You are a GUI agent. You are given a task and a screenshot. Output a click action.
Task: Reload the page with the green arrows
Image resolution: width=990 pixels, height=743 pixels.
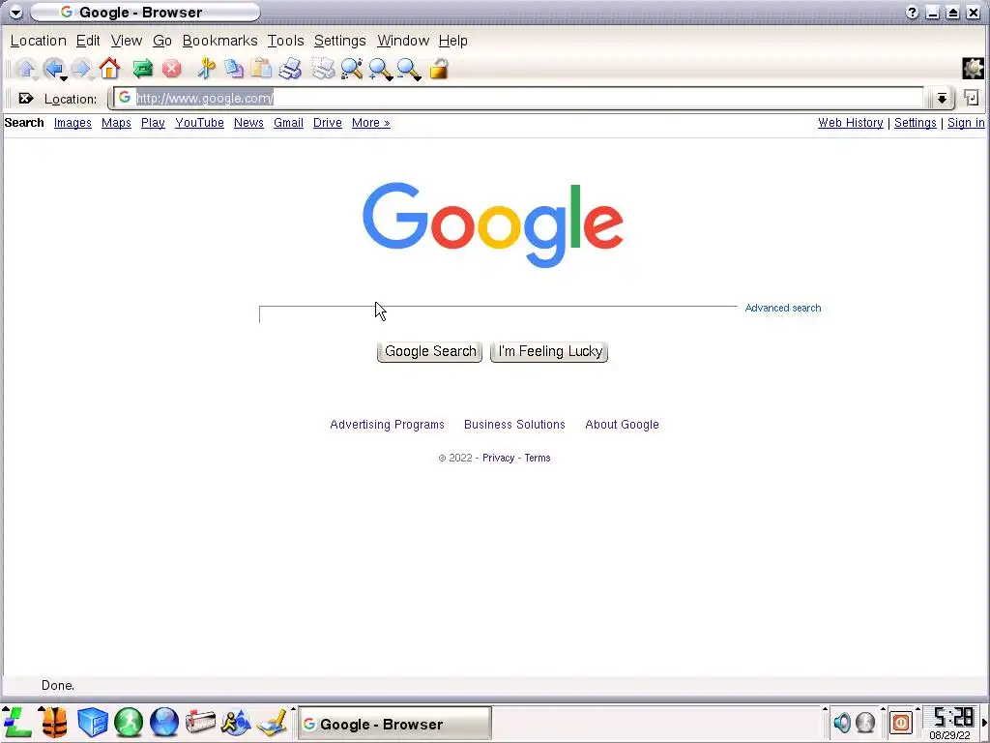click(x=143, y=69)
